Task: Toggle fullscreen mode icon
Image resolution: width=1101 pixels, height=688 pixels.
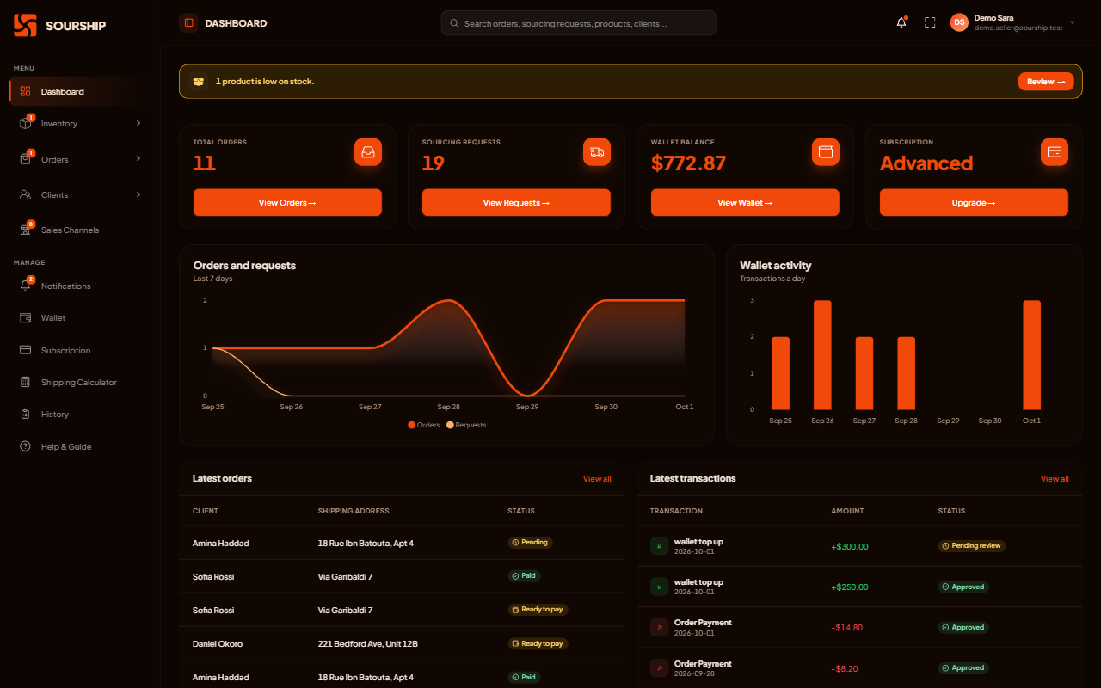Action: 930,22
